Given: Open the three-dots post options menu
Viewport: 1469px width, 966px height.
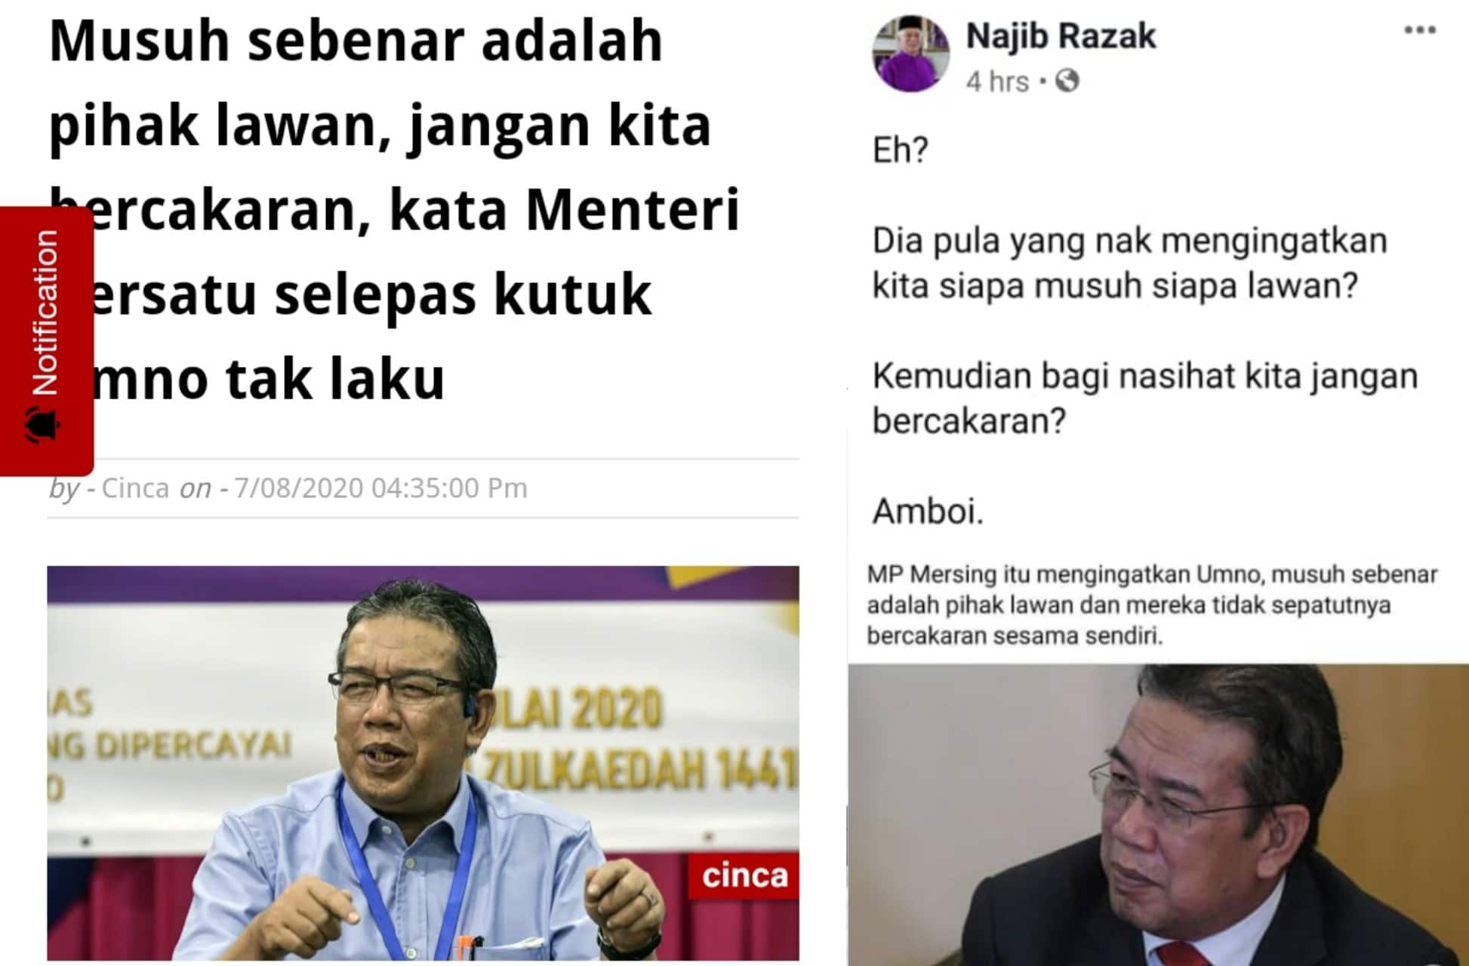Looking at the screenshot, I should click(1419, 30).
